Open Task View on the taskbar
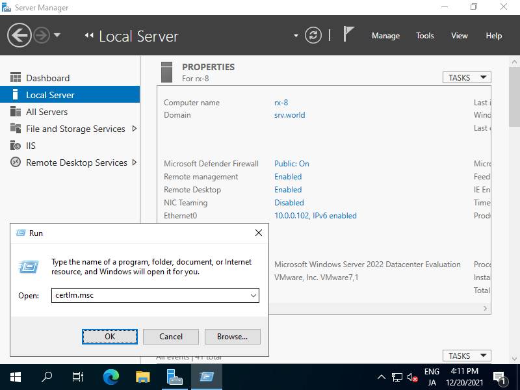This screenshot has width=520, height=390. click(x=78, y=377)
